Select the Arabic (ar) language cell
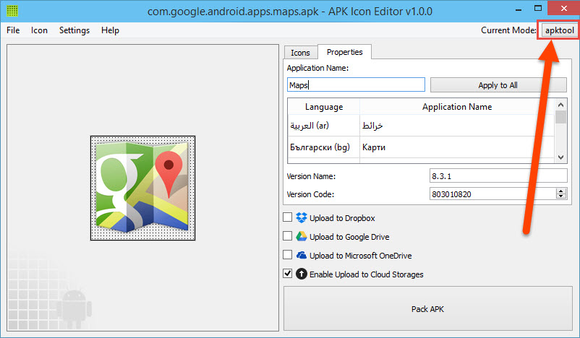 click(x=324, y=126)
